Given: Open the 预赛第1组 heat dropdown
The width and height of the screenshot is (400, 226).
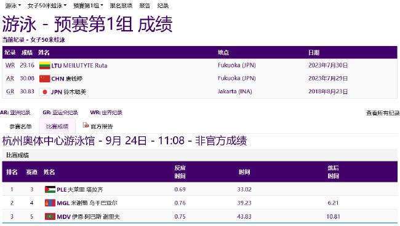Looking at the screenshot, I should click(x=88, y=6).
